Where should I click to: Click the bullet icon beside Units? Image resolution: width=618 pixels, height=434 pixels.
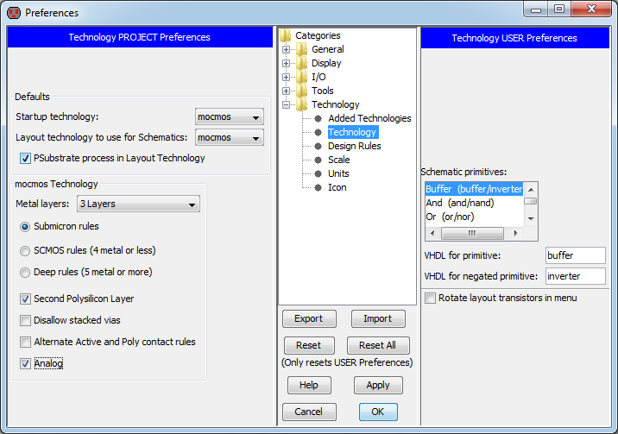(x=318, y=173)
